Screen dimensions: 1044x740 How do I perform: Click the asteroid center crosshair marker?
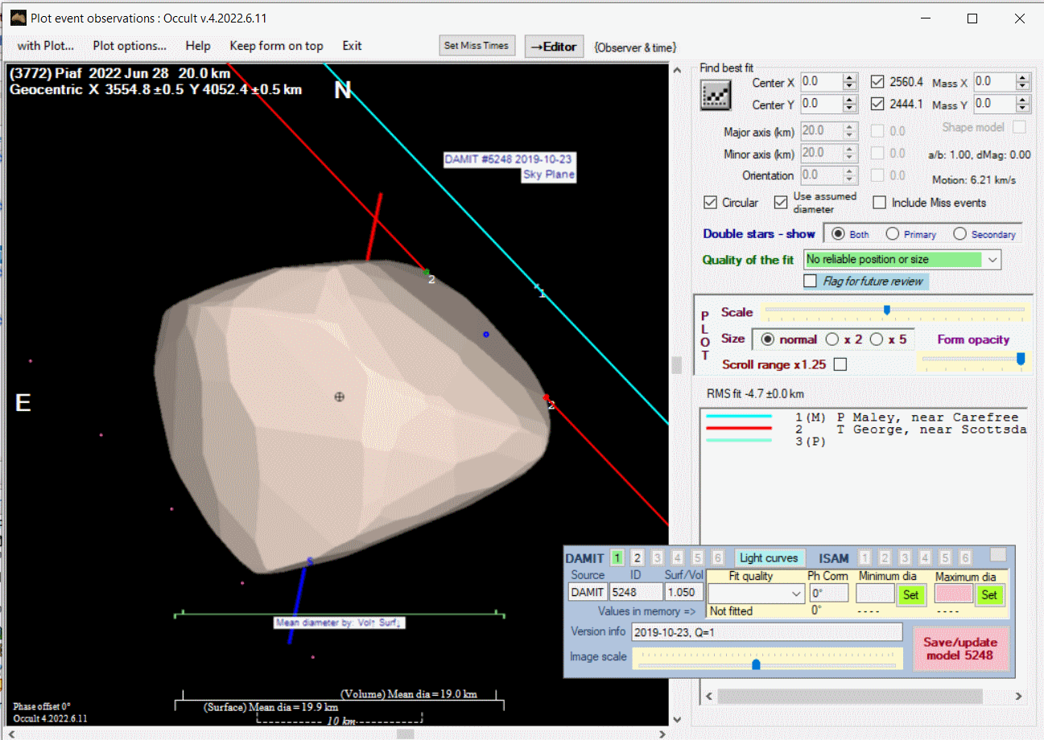339,397
